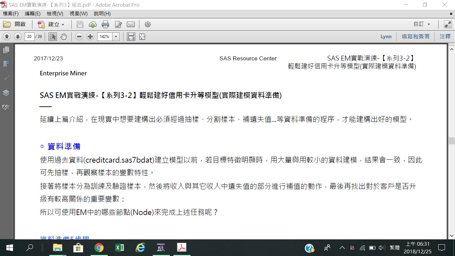455x256 pixels.
Task: Go to next page with down arrow
Action: click(x=18, y=36)
